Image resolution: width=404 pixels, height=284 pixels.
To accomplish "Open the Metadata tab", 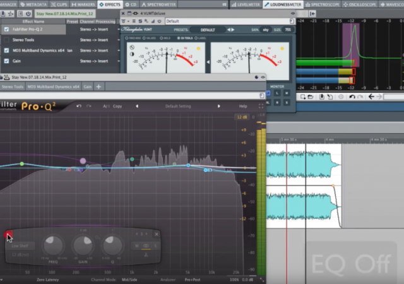I will coord(33,4).
